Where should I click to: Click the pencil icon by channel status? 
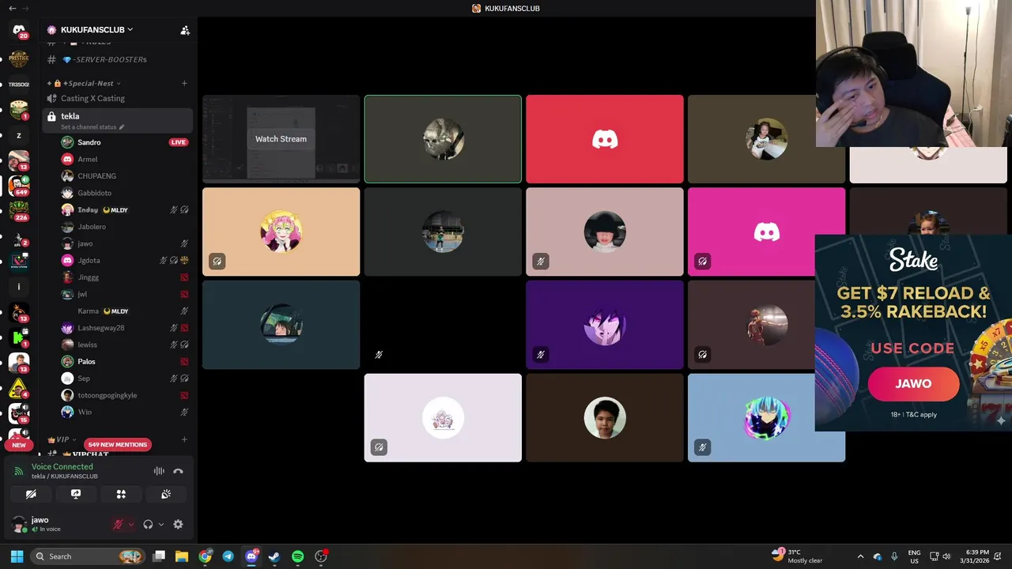coord(122,127)
